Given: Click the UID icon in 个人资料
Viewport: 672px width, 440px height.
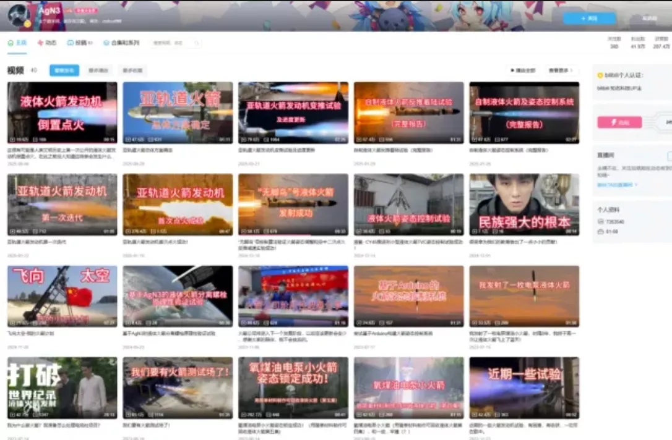Looking at the screenshot, I should tap(601, 221).
